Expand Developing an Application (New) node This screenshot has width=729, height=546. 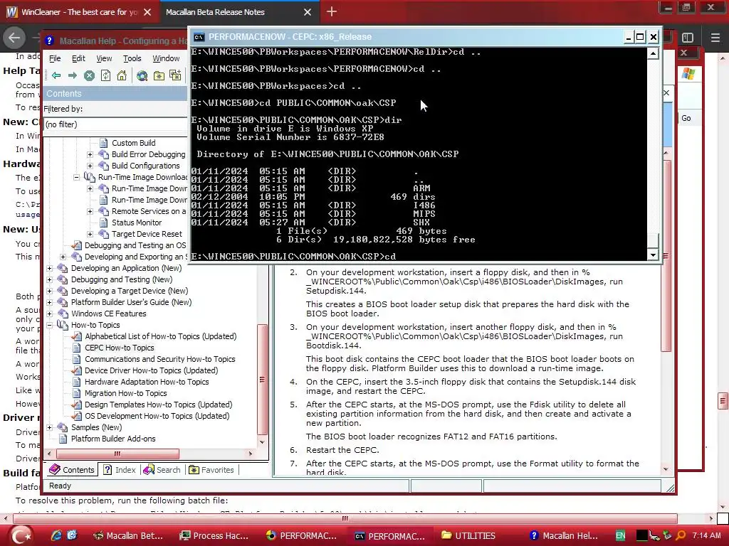[49, 268]
